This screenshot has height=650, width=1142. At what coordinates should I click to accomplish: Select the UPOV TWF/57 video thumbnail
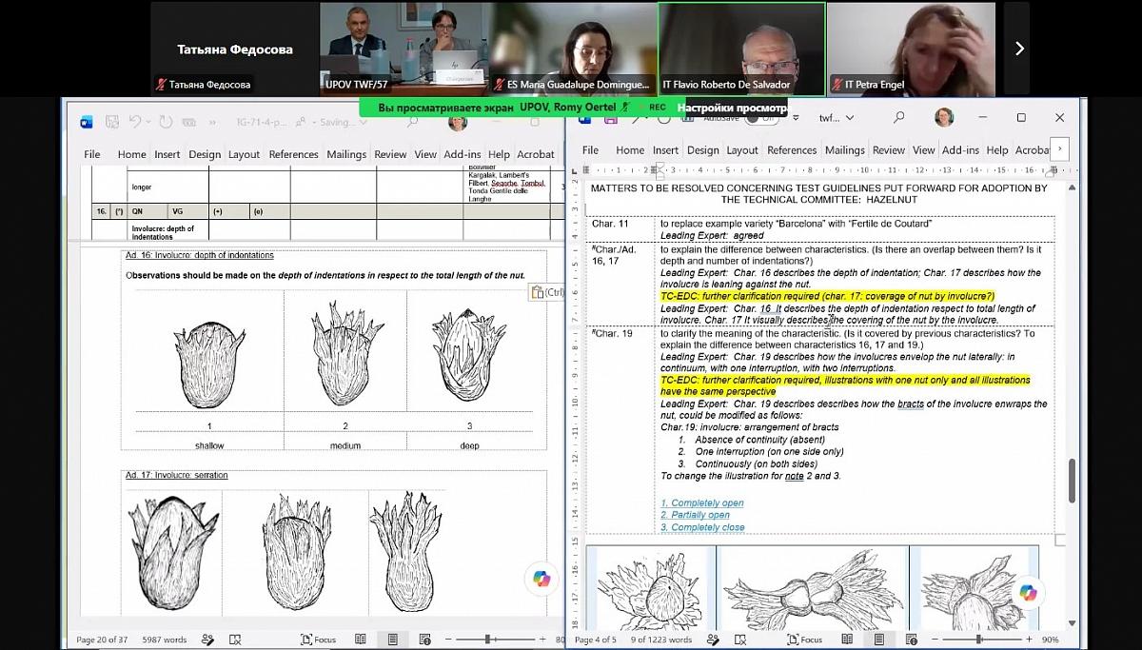[x=404, y=49]
